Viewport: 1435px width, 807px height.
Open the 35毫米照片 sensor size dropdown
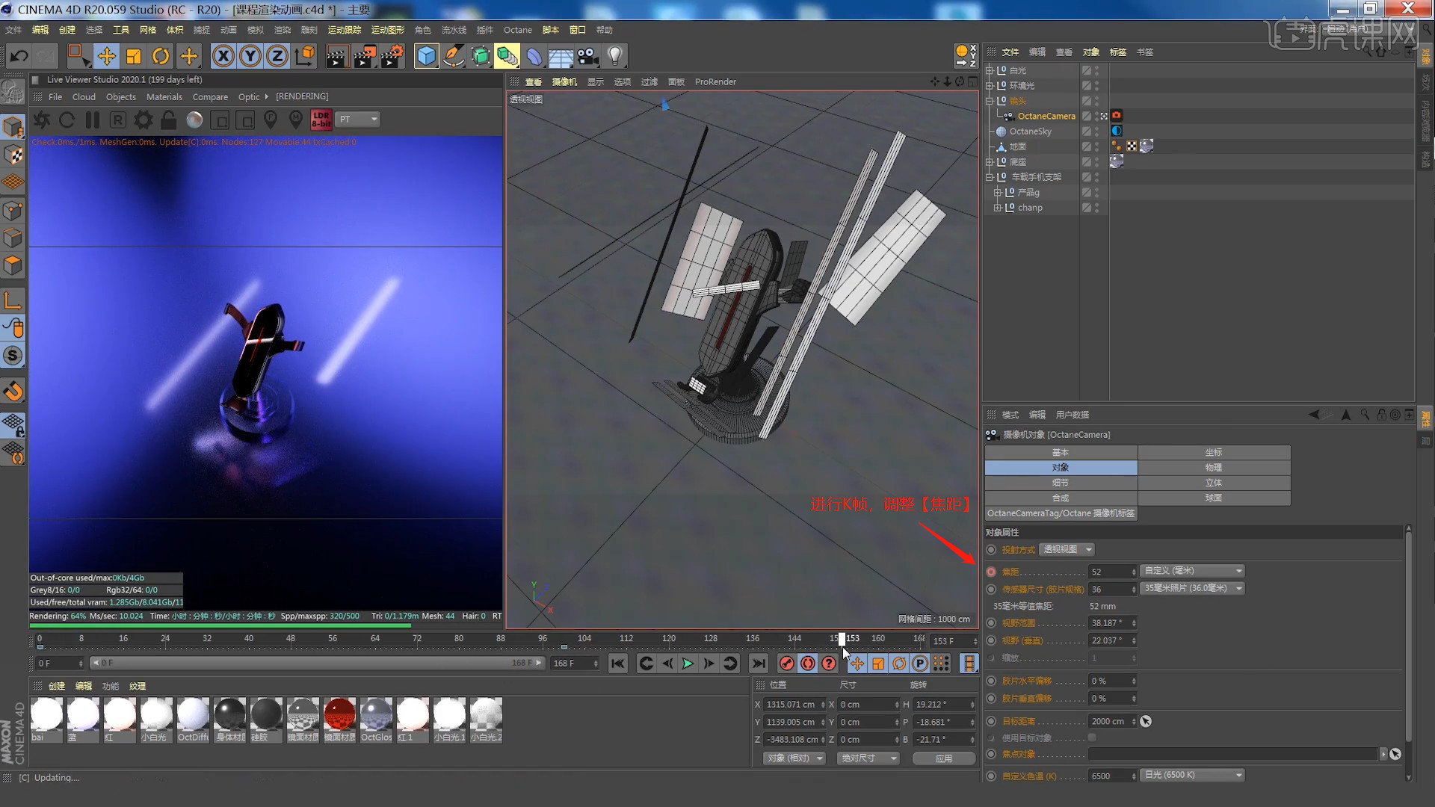pos(1192,588)
